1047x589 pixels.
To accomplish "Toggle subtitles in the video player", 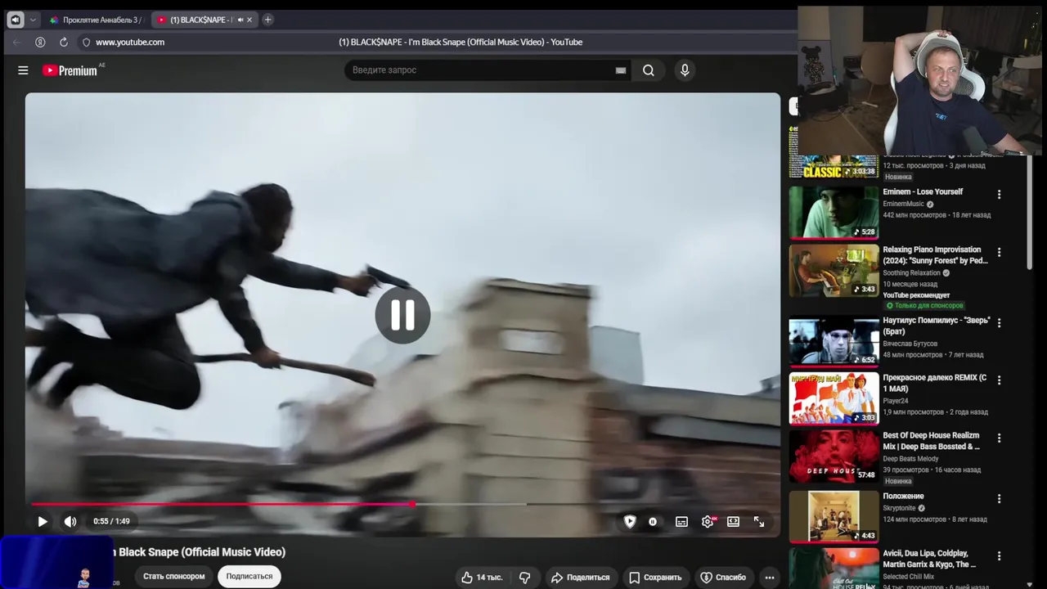I will 681,521.
